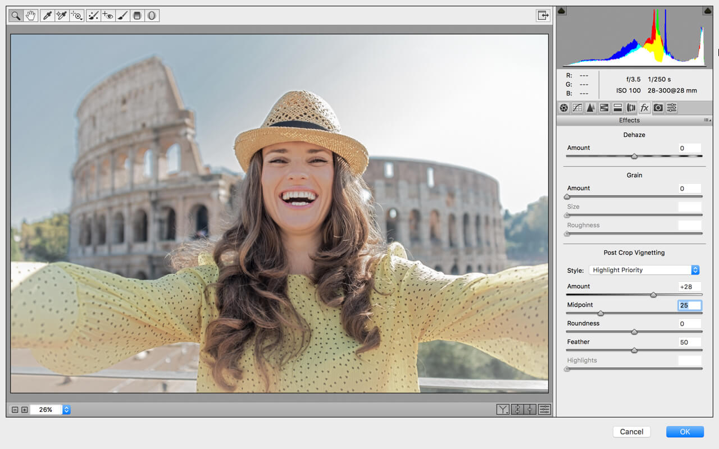The height and width of the screenshot is (449, 719).
Task: Select the Spot Removal tool
Action: click(x=93, y=16)
